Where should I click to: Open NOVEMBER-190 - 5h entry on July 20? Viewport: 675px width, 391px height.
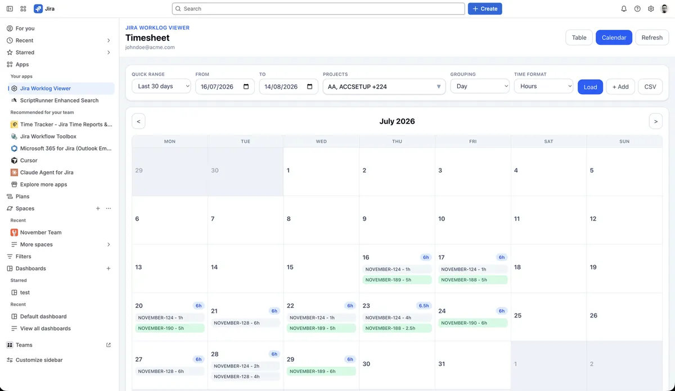(x=169, y=328)
